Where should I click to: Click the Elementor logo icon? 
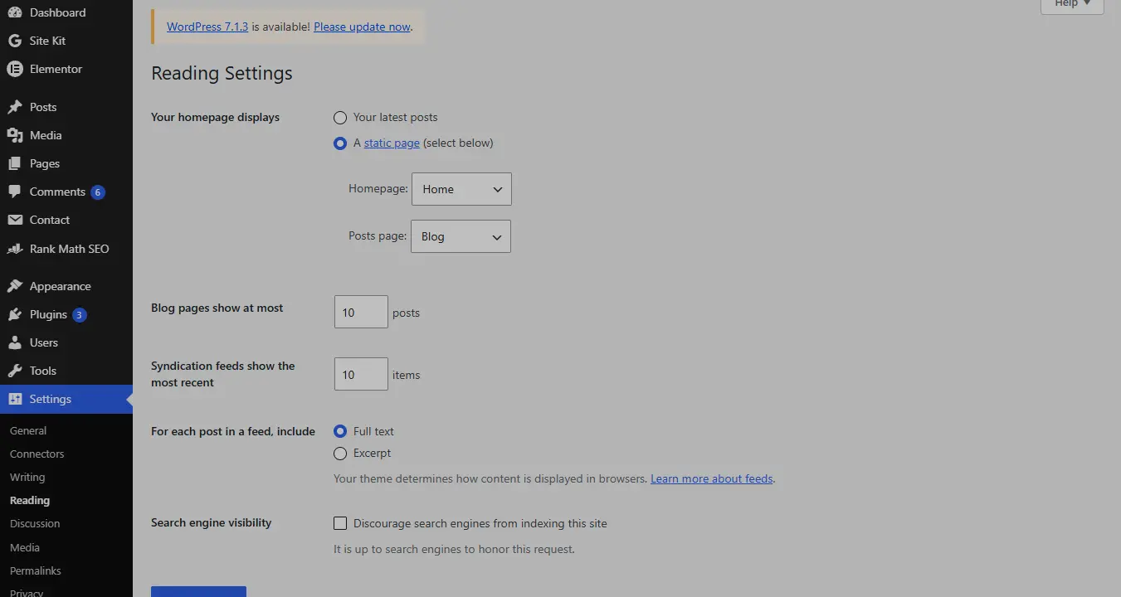pos(14,69)
